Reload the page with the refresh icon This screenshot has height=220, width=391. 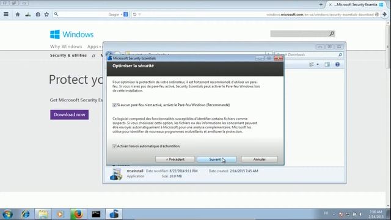(x=134, y=15)
